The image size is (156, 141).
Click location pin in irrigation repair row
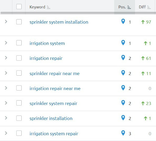tap(123, 58)
